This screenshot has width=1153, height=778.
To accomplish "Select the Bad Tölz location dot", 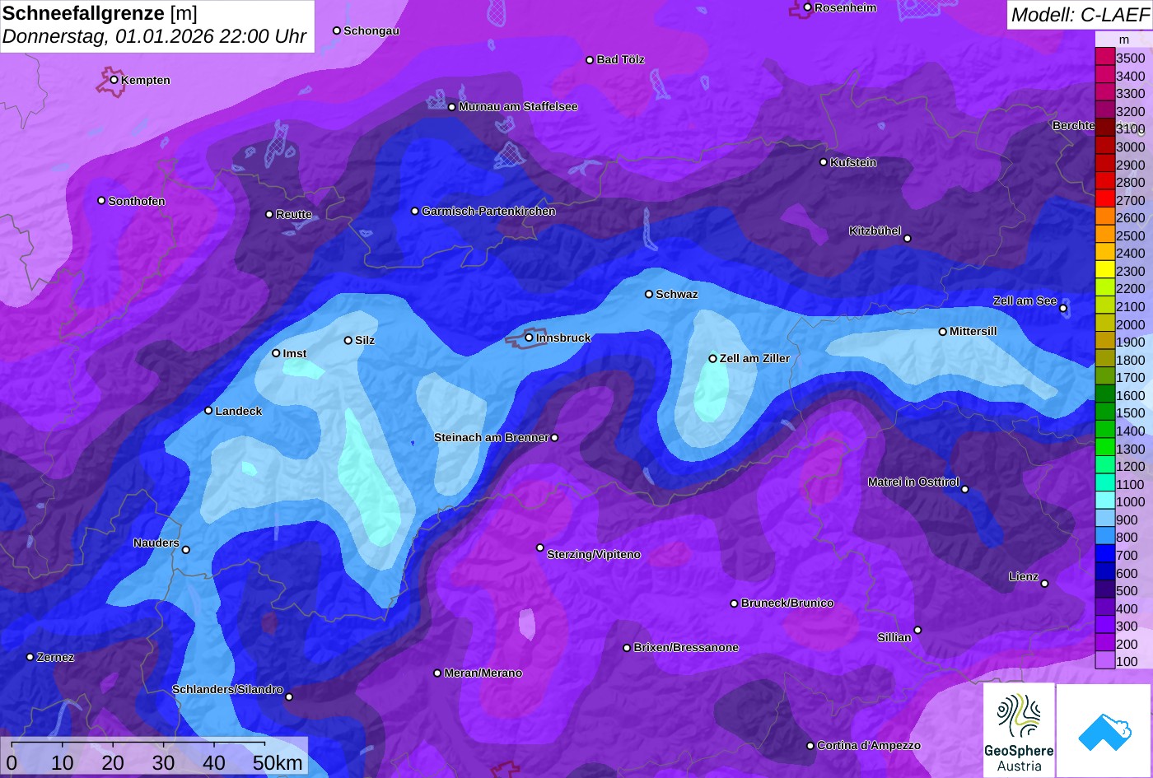I will [x=590, y=60].
